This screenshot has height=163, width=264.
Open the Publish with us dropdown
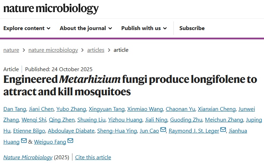click(x=144, y=28)
